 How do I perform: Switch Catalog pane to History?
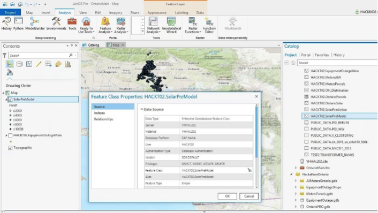pos(339,55)
